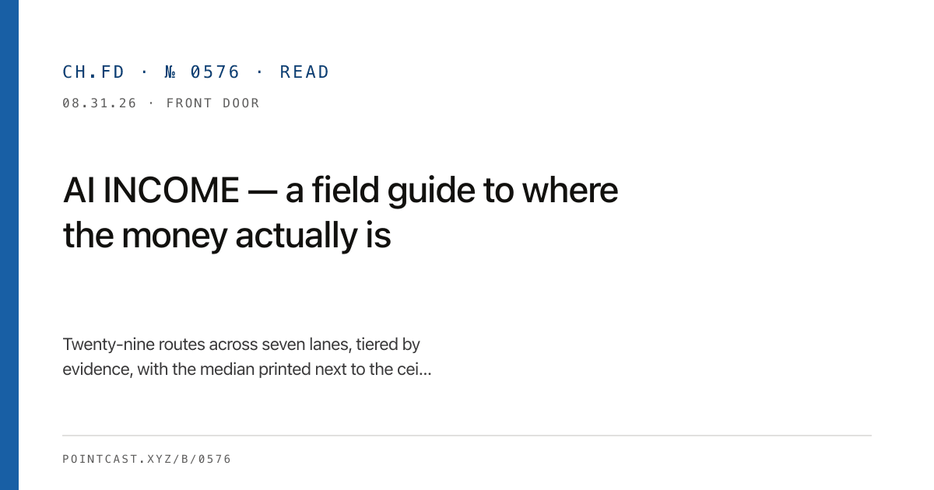Click the em dash in the headline
934x490 pixels.
tap(262, 191)
